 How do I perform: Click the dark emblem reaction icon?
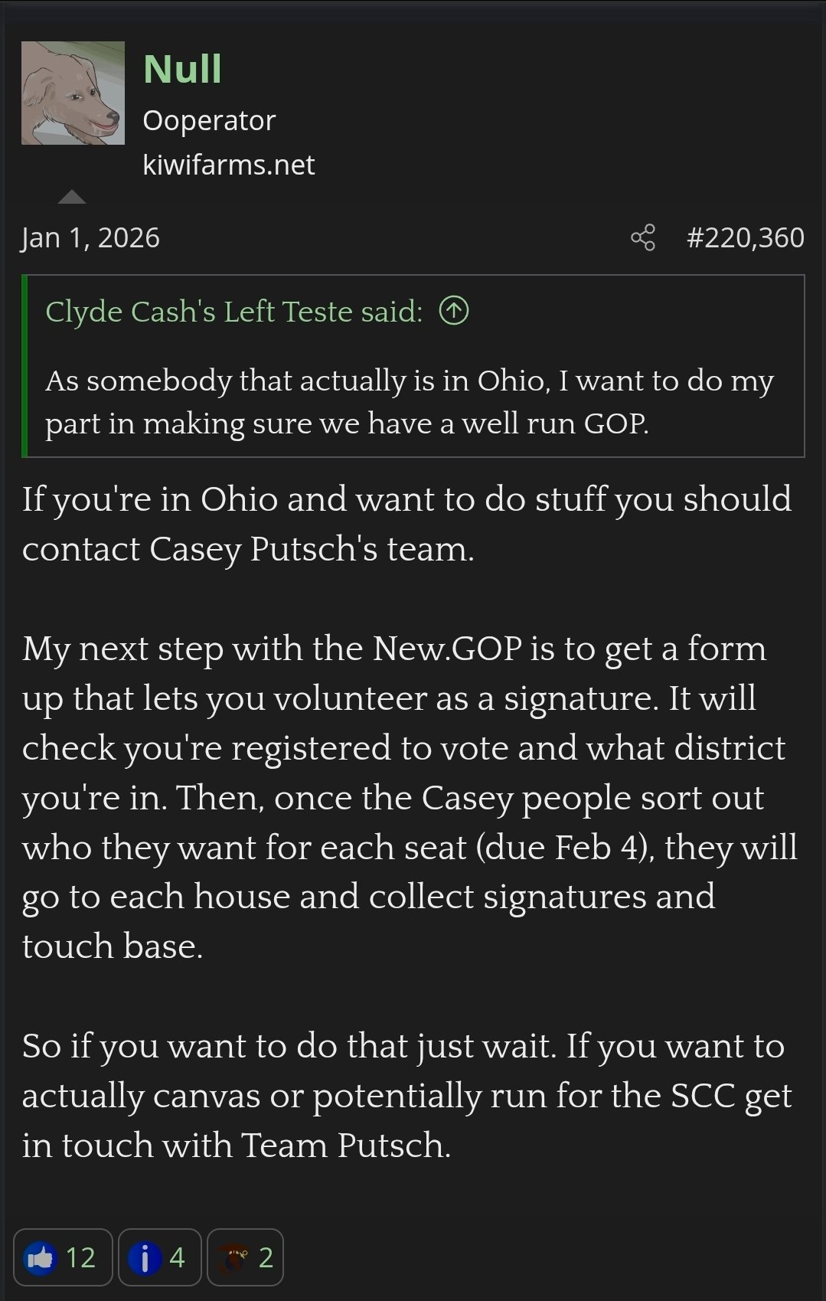(233, 1257)
